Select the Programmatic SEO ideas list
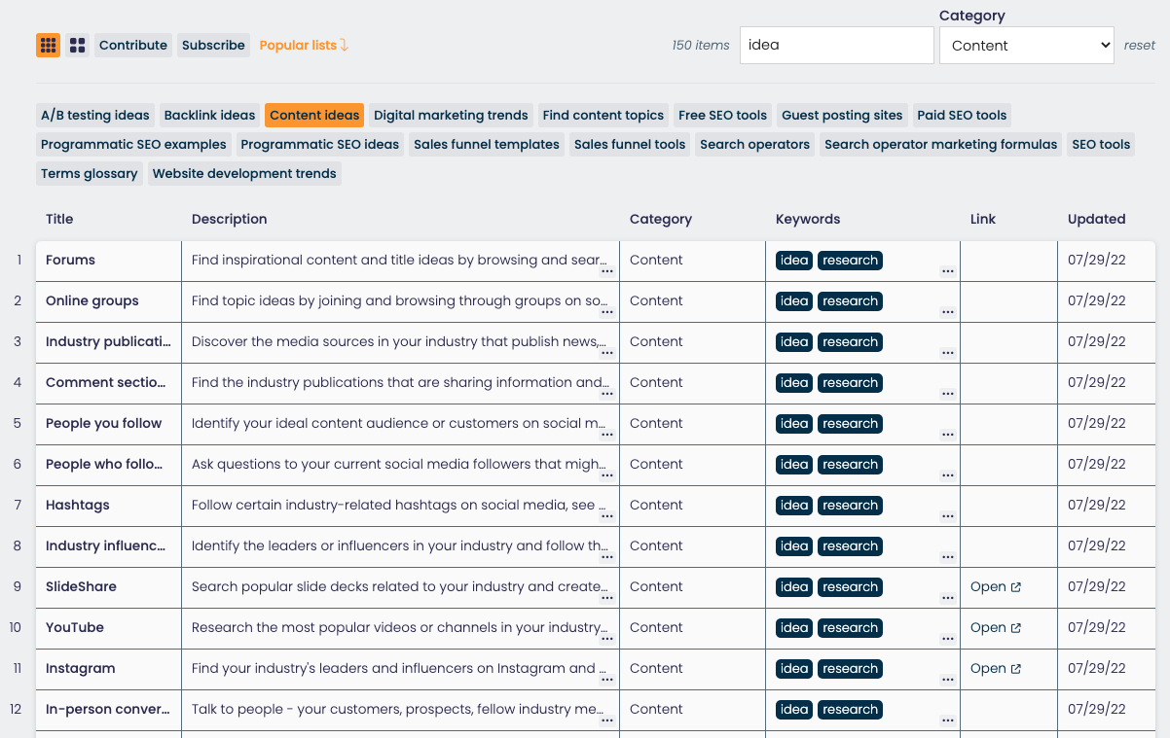1170x738 pixels. pos(320,144)
